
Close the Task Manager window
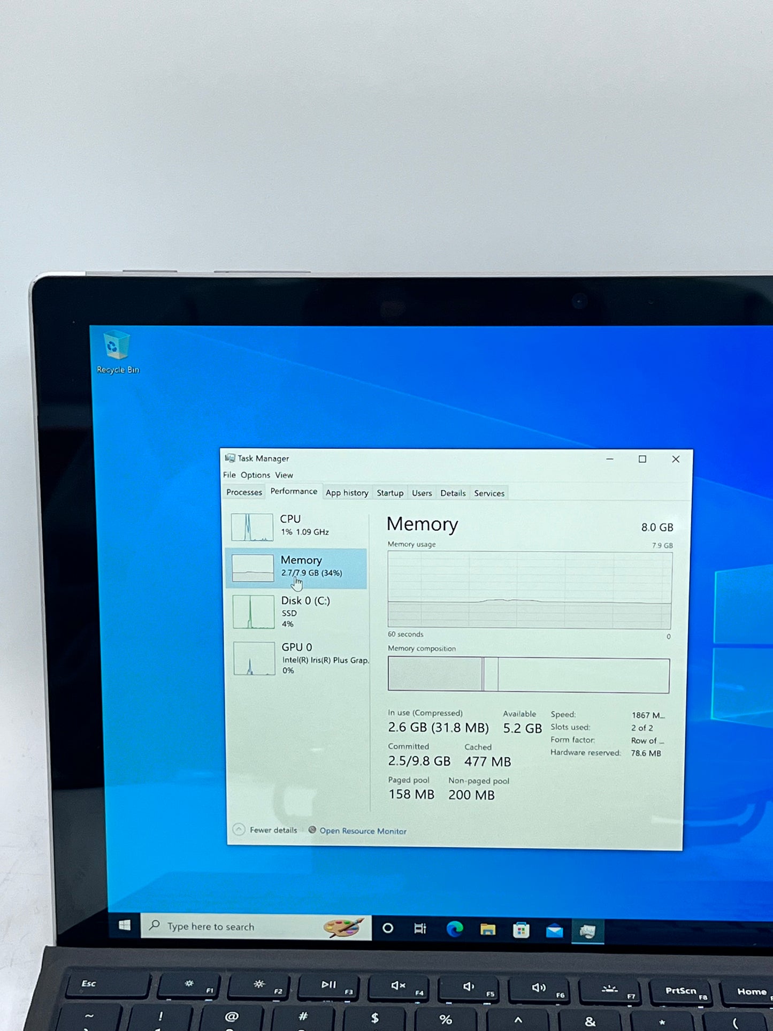pyautogui.click(x=676, y=459)
